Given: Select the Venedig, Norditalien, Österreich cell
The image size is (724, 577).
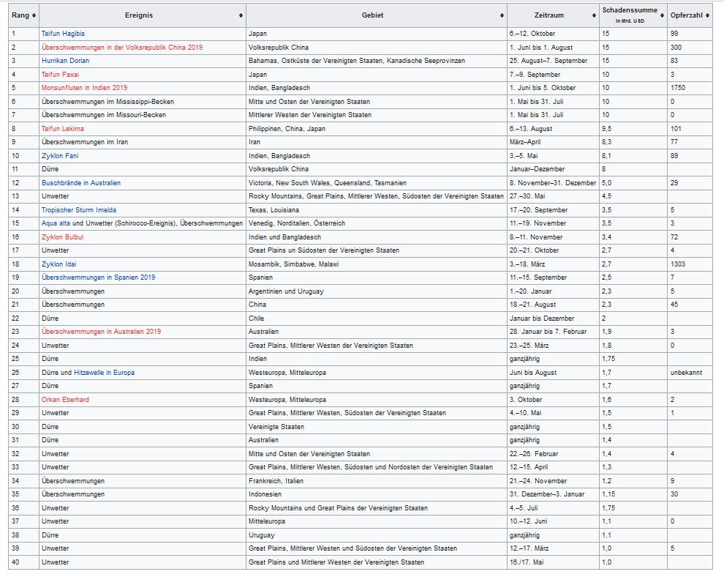Looking at the screenshot, I should (377, 223).
